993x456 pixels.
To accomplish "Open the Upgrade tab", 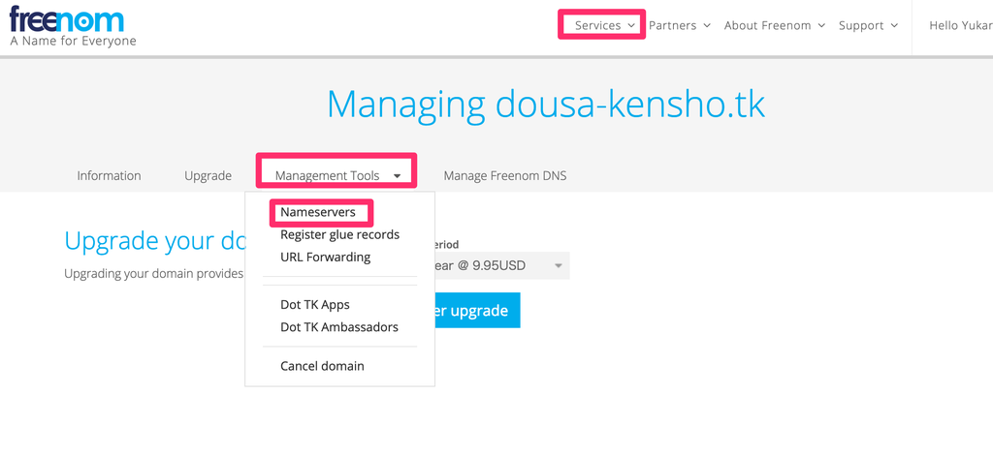I will (208, 176).
